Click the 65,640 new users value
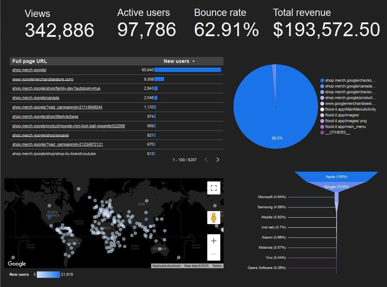 [x=147, y=70]
